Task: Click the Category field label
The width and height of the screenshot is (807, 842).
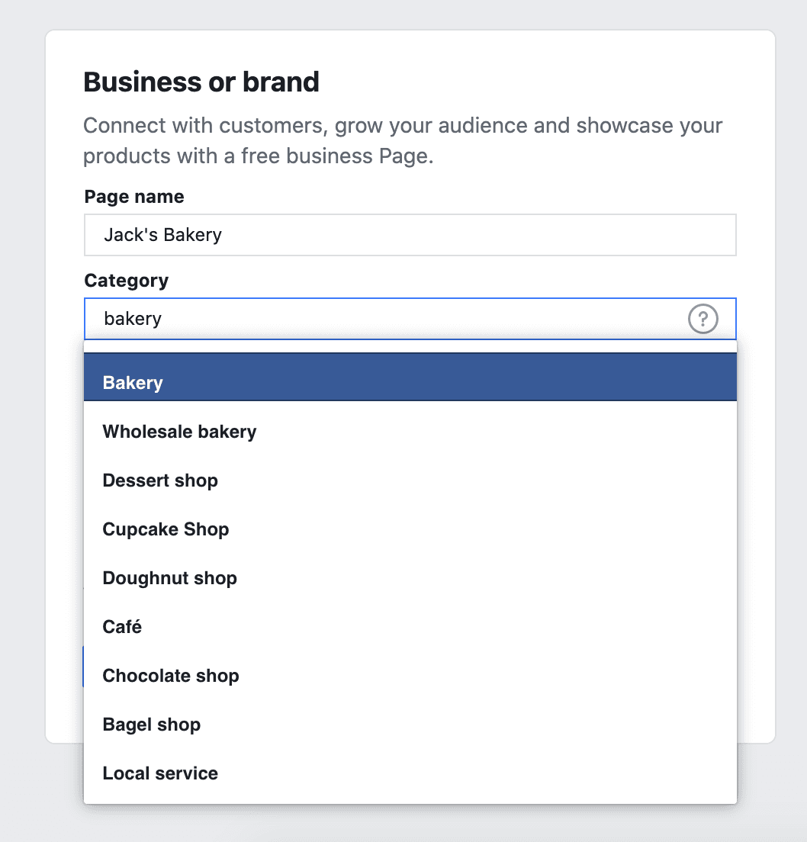Action: click(127, 281)
